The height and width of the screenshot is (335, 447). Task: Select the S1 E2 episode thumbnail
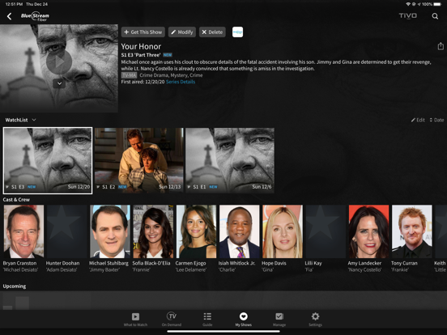(x=138, y=160)
